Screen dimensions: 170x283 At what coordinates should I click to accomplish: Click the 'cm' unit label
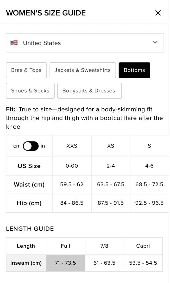(17, 146)
